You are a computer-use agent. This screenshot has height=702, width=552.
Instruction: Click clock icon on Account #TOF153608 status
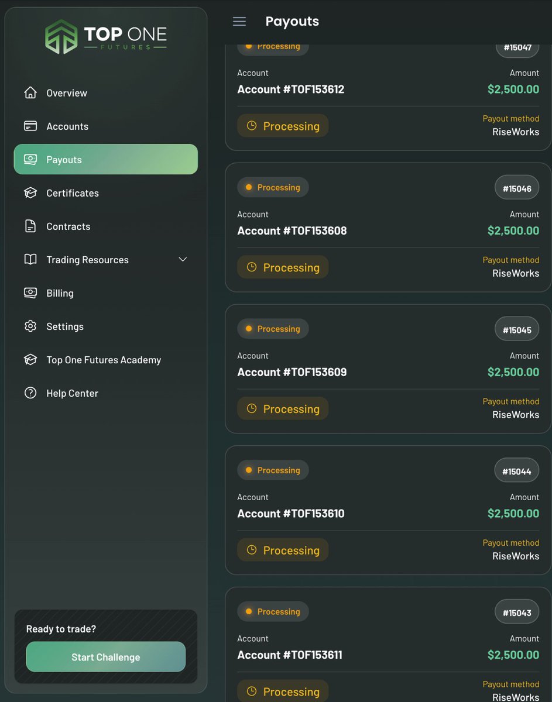pos(252,267)
